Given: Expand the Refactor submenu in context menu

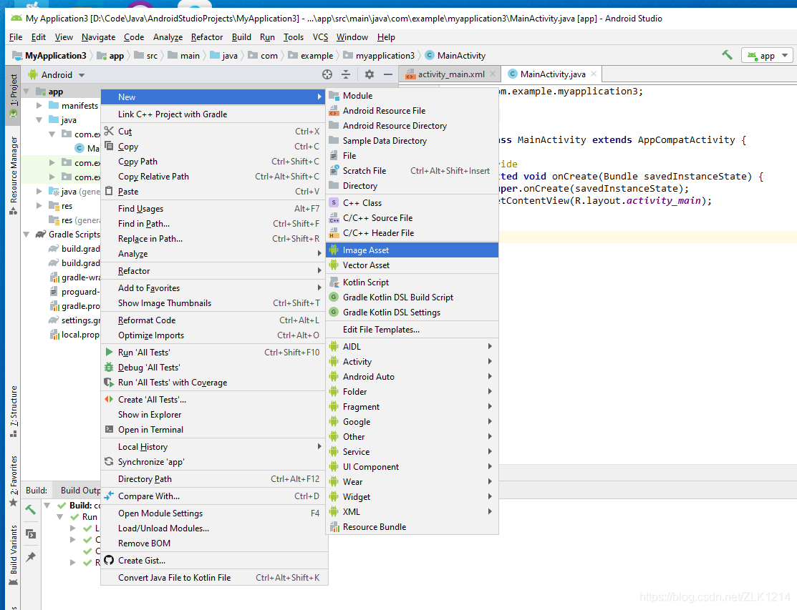Looking at the screenshot, I should tap(213, 271).
